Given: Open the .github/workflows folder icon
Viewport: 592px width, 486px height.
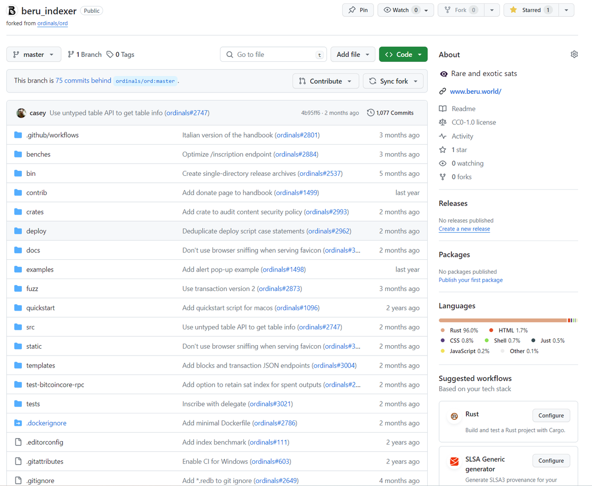Looking at the screenshot, I should 18,135.
